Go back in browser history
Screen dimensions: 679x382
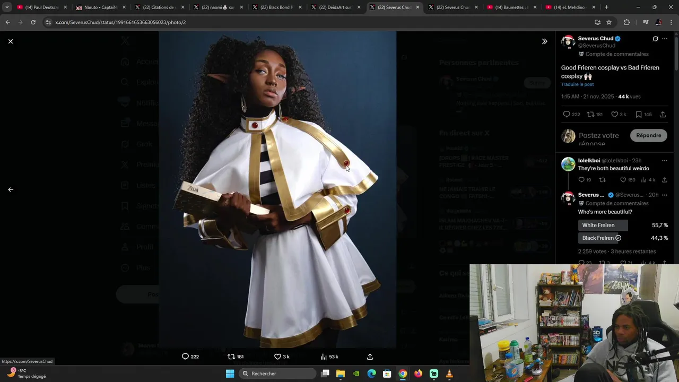click(x=7, y=22)
